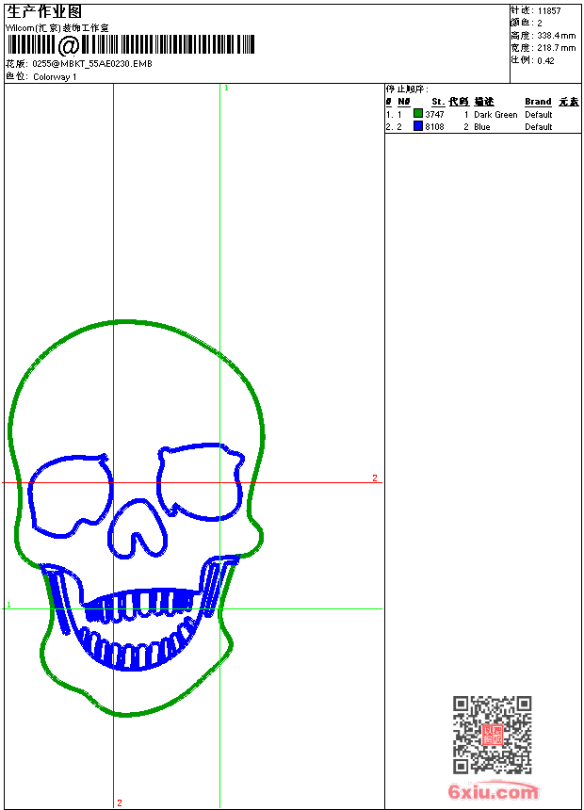This screenshot has height=810, width=584.
Task: Click the St. column header
Action: point(437,102)
